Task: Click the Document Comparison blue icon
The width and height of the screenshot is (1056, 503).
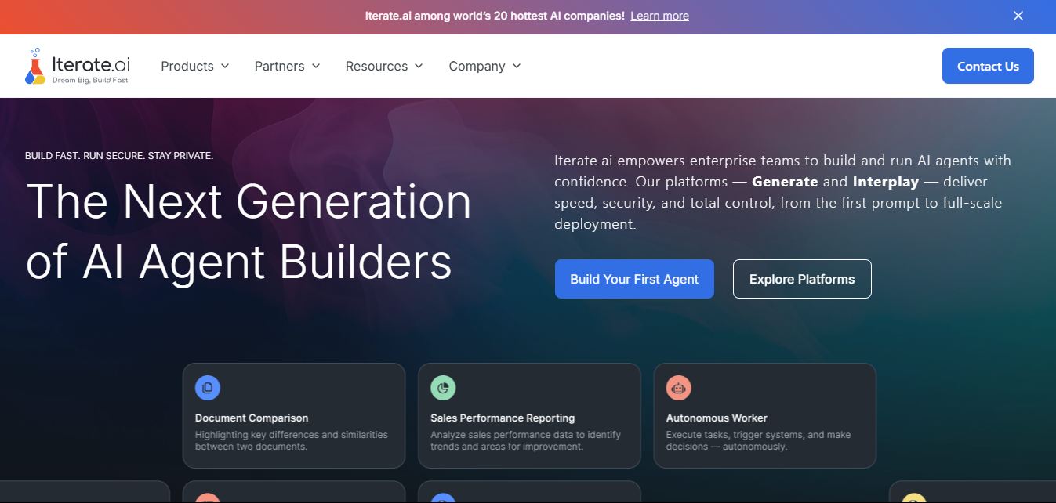Action: tap(208, 387)
